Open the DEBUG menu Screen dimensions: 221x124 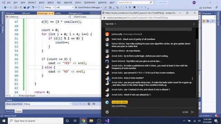pyautogui.click(x=50, y=2)
